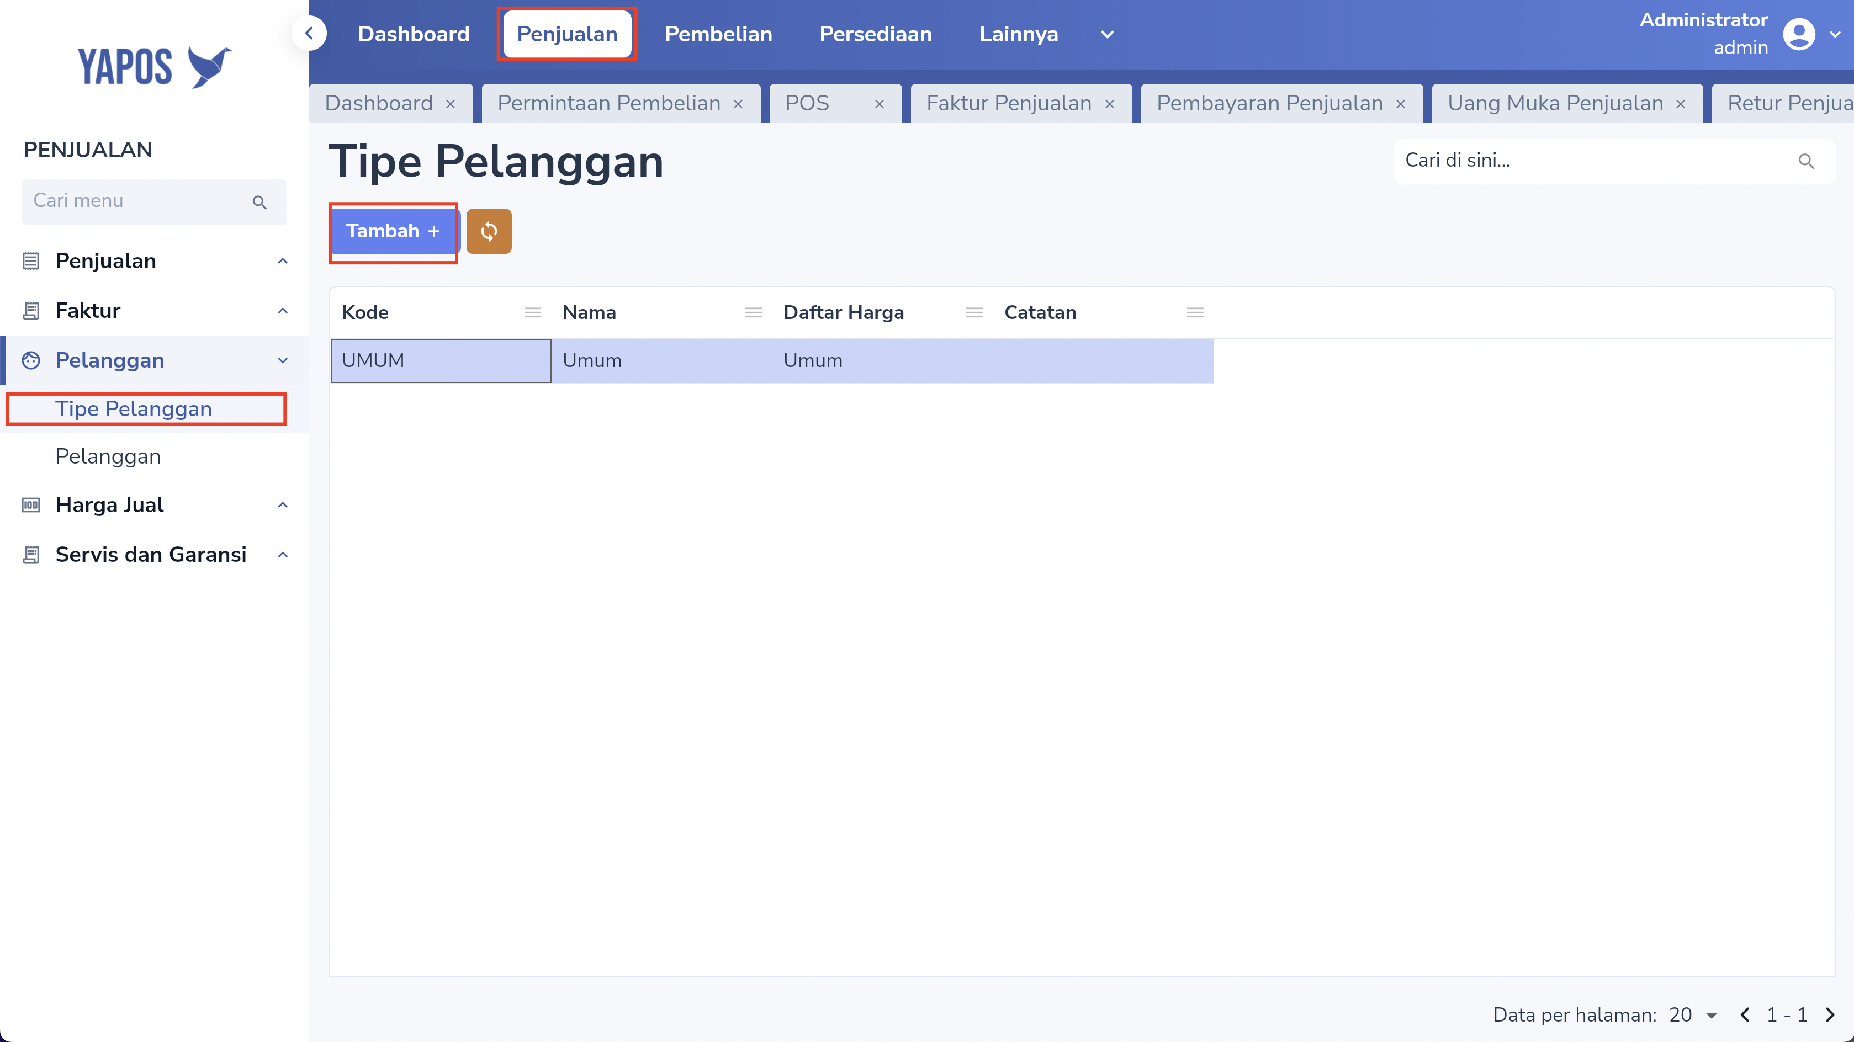Close the Pembayaran Penjualan tab
This screenshot has width=1854, height=1042.
pos(1401,104)
